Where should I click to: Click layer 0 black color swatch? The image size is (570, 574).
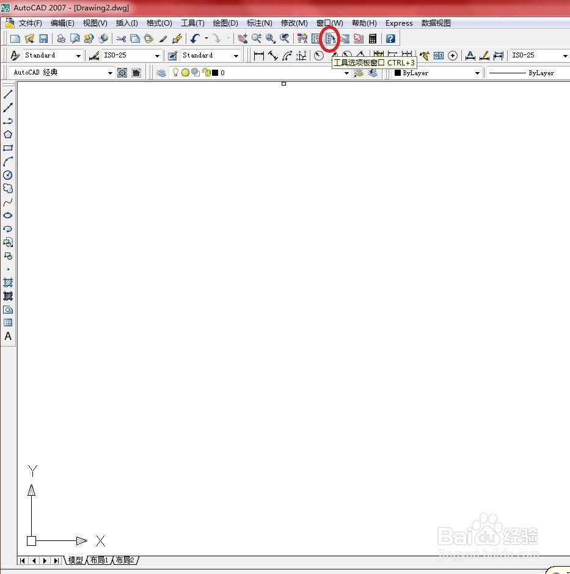click(215, 73)
